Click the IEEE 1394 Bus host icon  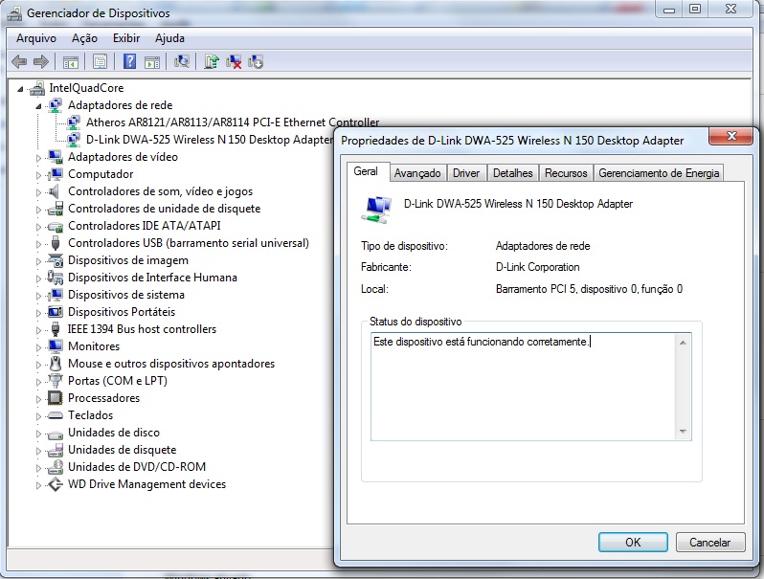56,329
